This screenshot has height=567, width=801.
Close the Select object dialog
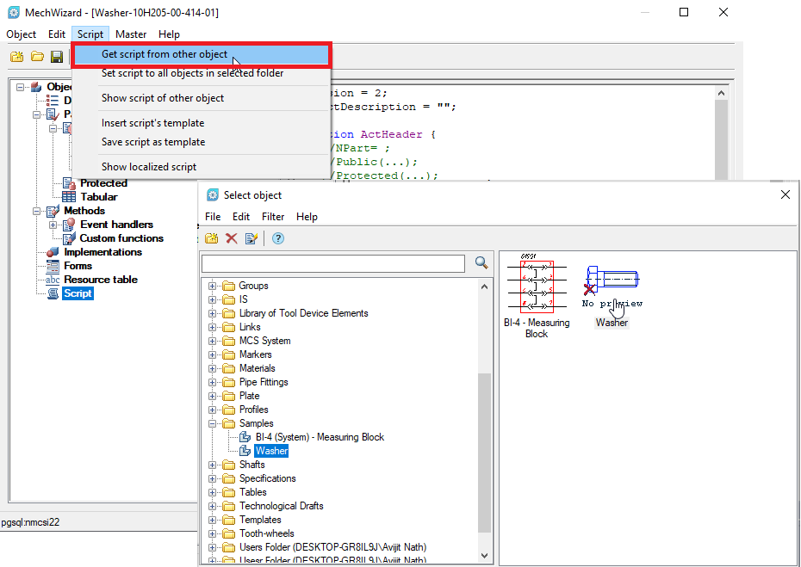(785, 194)
